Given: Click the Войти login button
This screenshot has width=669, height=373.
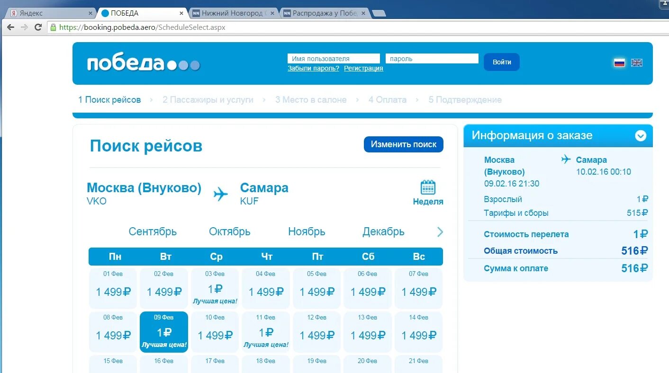Looking at the screenshot, I should (502, 62).
